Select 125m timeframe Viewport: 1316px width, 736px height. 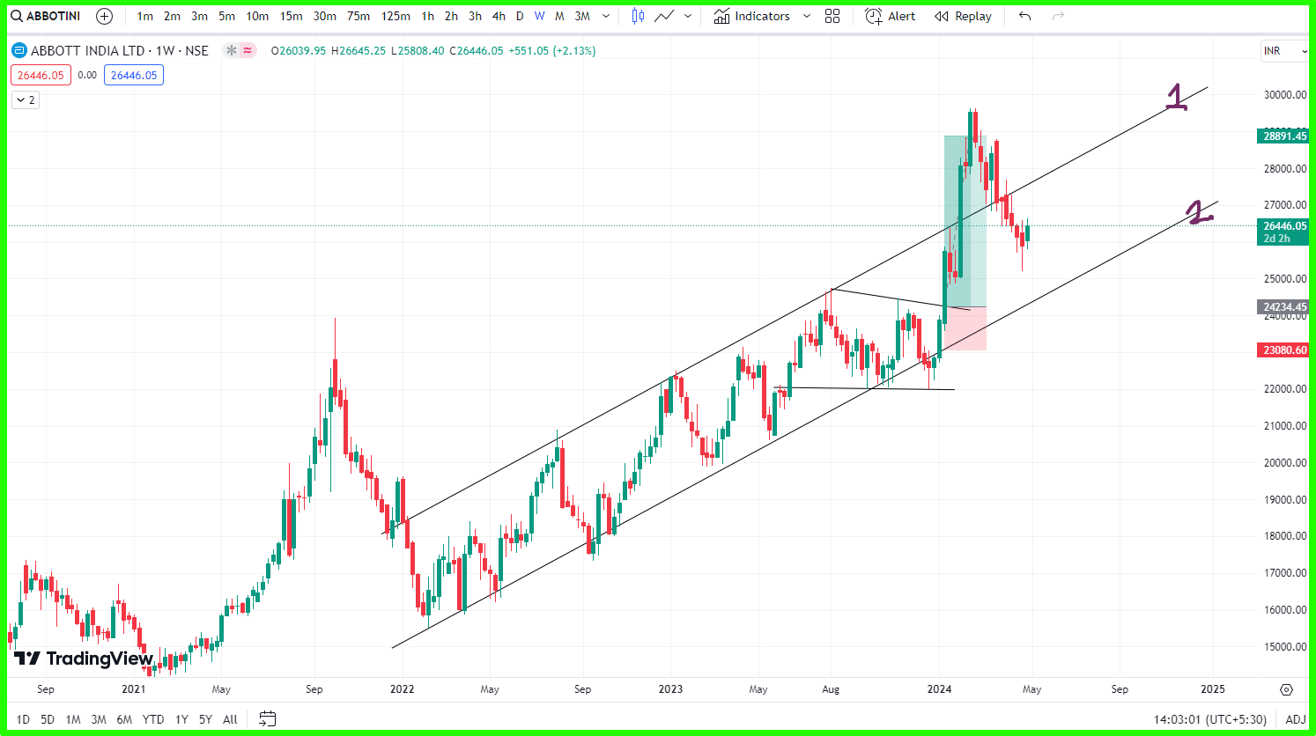396,16
